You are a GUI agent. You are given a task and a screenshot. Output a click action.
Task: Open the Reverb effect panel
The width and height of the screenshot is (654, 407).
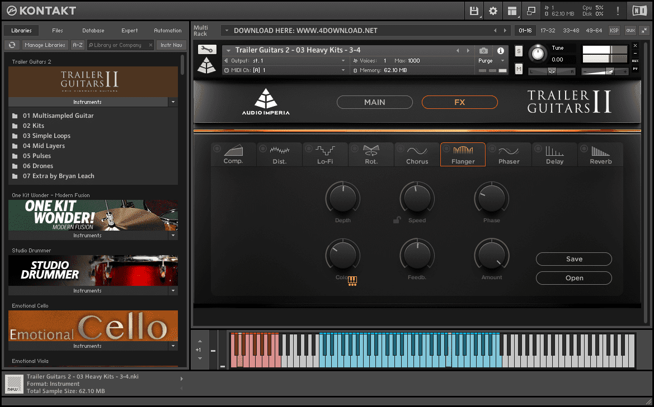[x=600, y=154]
